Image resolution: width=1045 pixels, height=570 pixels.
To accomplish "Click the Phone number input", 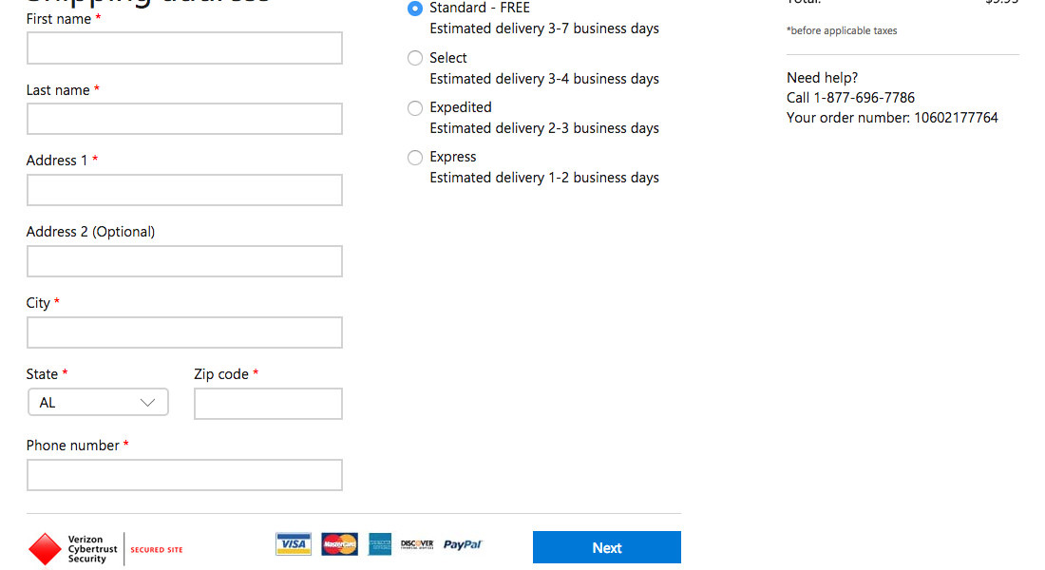I will click(184, 475).
